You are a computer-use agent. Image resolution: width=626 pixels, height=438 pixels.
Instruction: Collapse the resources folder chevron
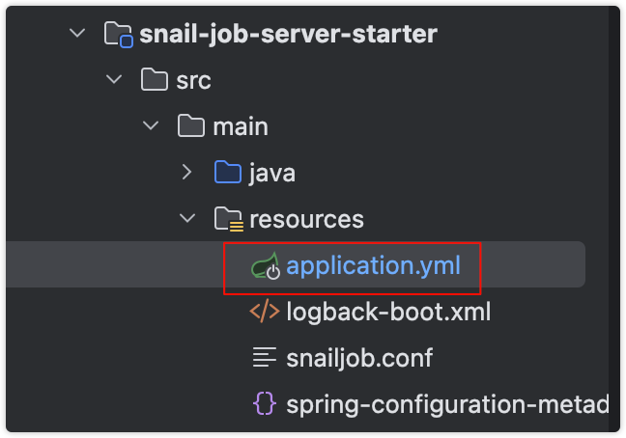point(188,220)
